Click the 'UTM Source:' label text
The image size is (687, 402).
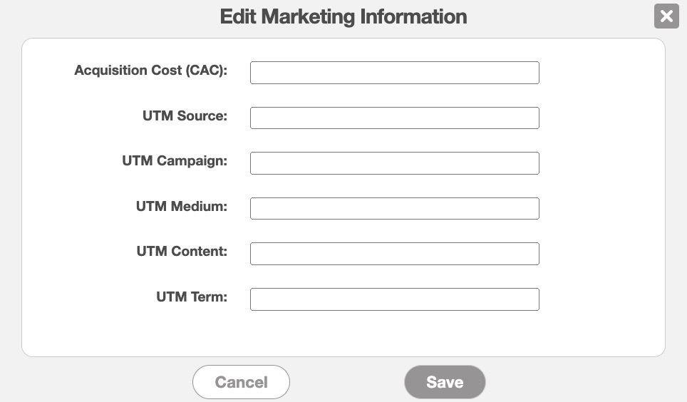coord(185,115)
